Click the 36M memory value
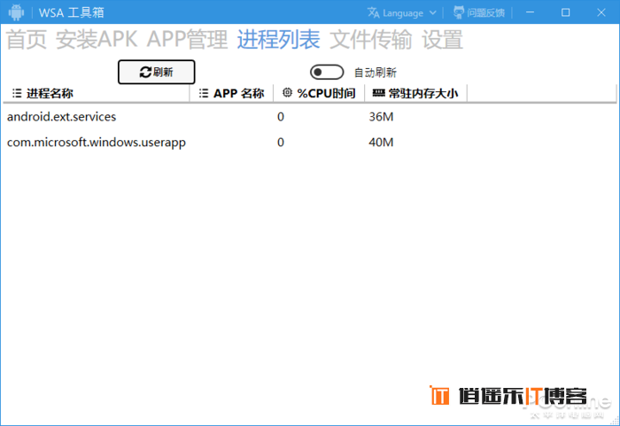The image size is (620, 426). tap(381, 117)
